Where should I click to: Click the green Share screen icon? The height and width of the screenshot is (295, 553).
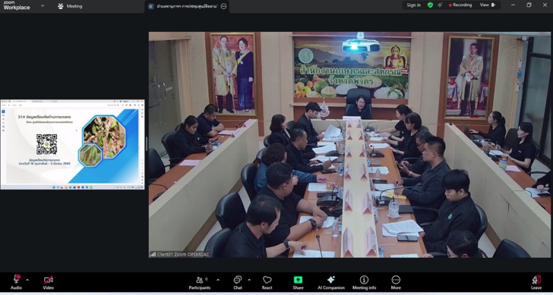(298, 280)
